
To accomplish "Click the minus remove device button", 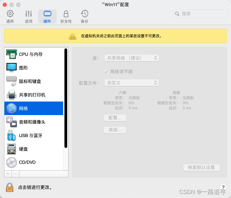I will point(16,174).
